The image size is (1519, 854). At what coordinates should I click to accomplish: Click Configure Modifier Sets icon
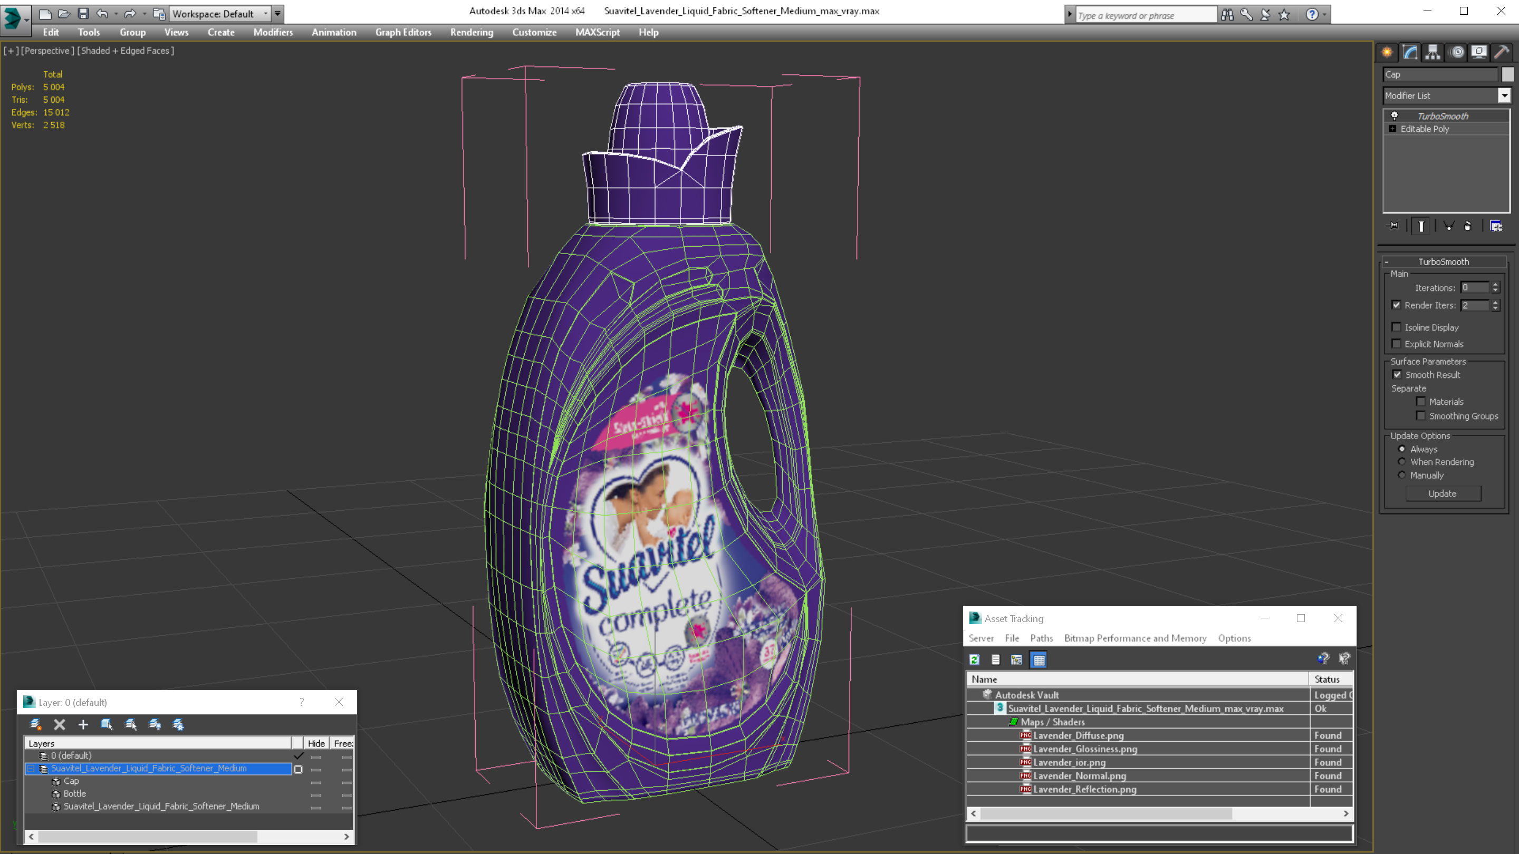(x=1496, y=226)
